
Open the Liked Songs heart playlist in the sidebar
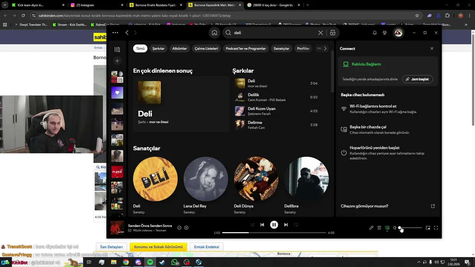(x=117, y=93)
